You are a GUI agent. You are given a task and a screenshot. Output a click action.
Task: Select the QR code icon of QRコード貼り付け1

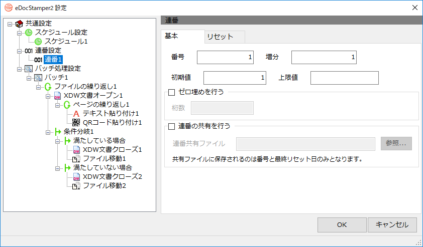[x=76, y=123]
